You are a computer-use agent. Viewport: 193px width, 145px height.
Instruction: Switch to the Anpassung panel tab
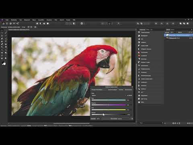(x=142, y=30)
